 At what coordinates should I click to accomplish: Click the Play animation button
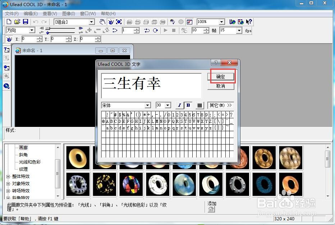pyautogui.click(x=165, y=30)
